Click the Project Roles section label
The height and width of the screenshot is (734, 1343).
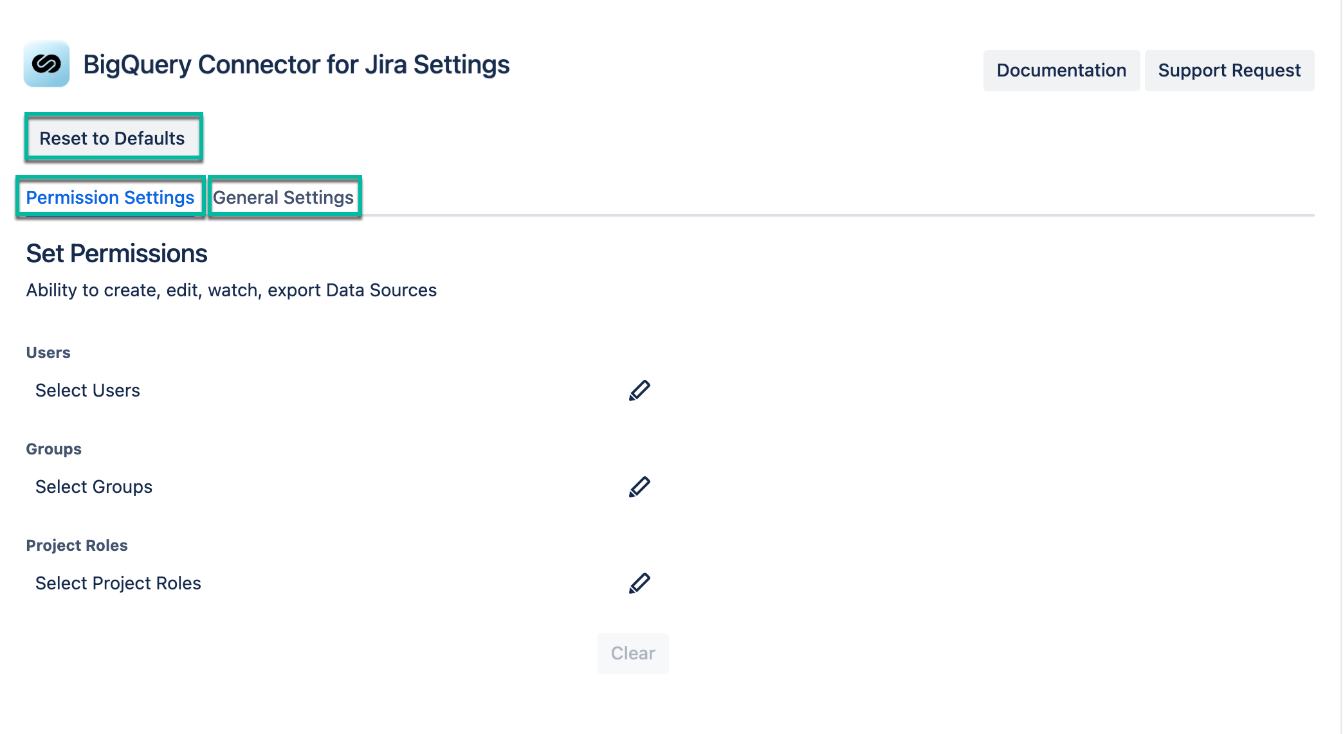click(77, 545)
